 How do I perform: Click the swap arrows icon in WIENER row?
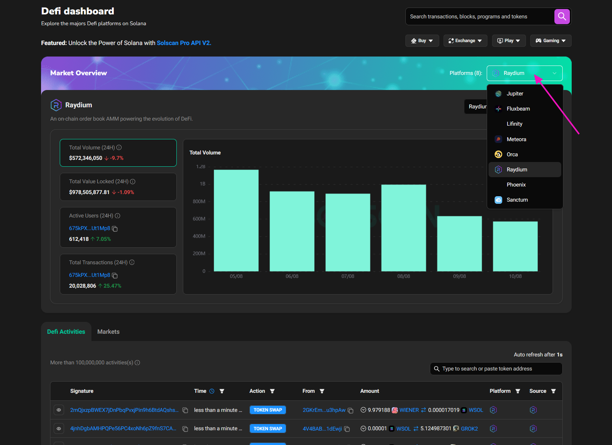click(x=423, y=410)
